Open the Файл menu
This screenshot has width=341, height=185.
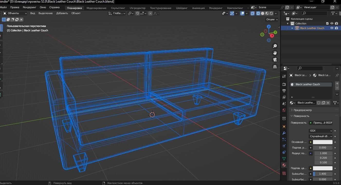click(3, 7)
